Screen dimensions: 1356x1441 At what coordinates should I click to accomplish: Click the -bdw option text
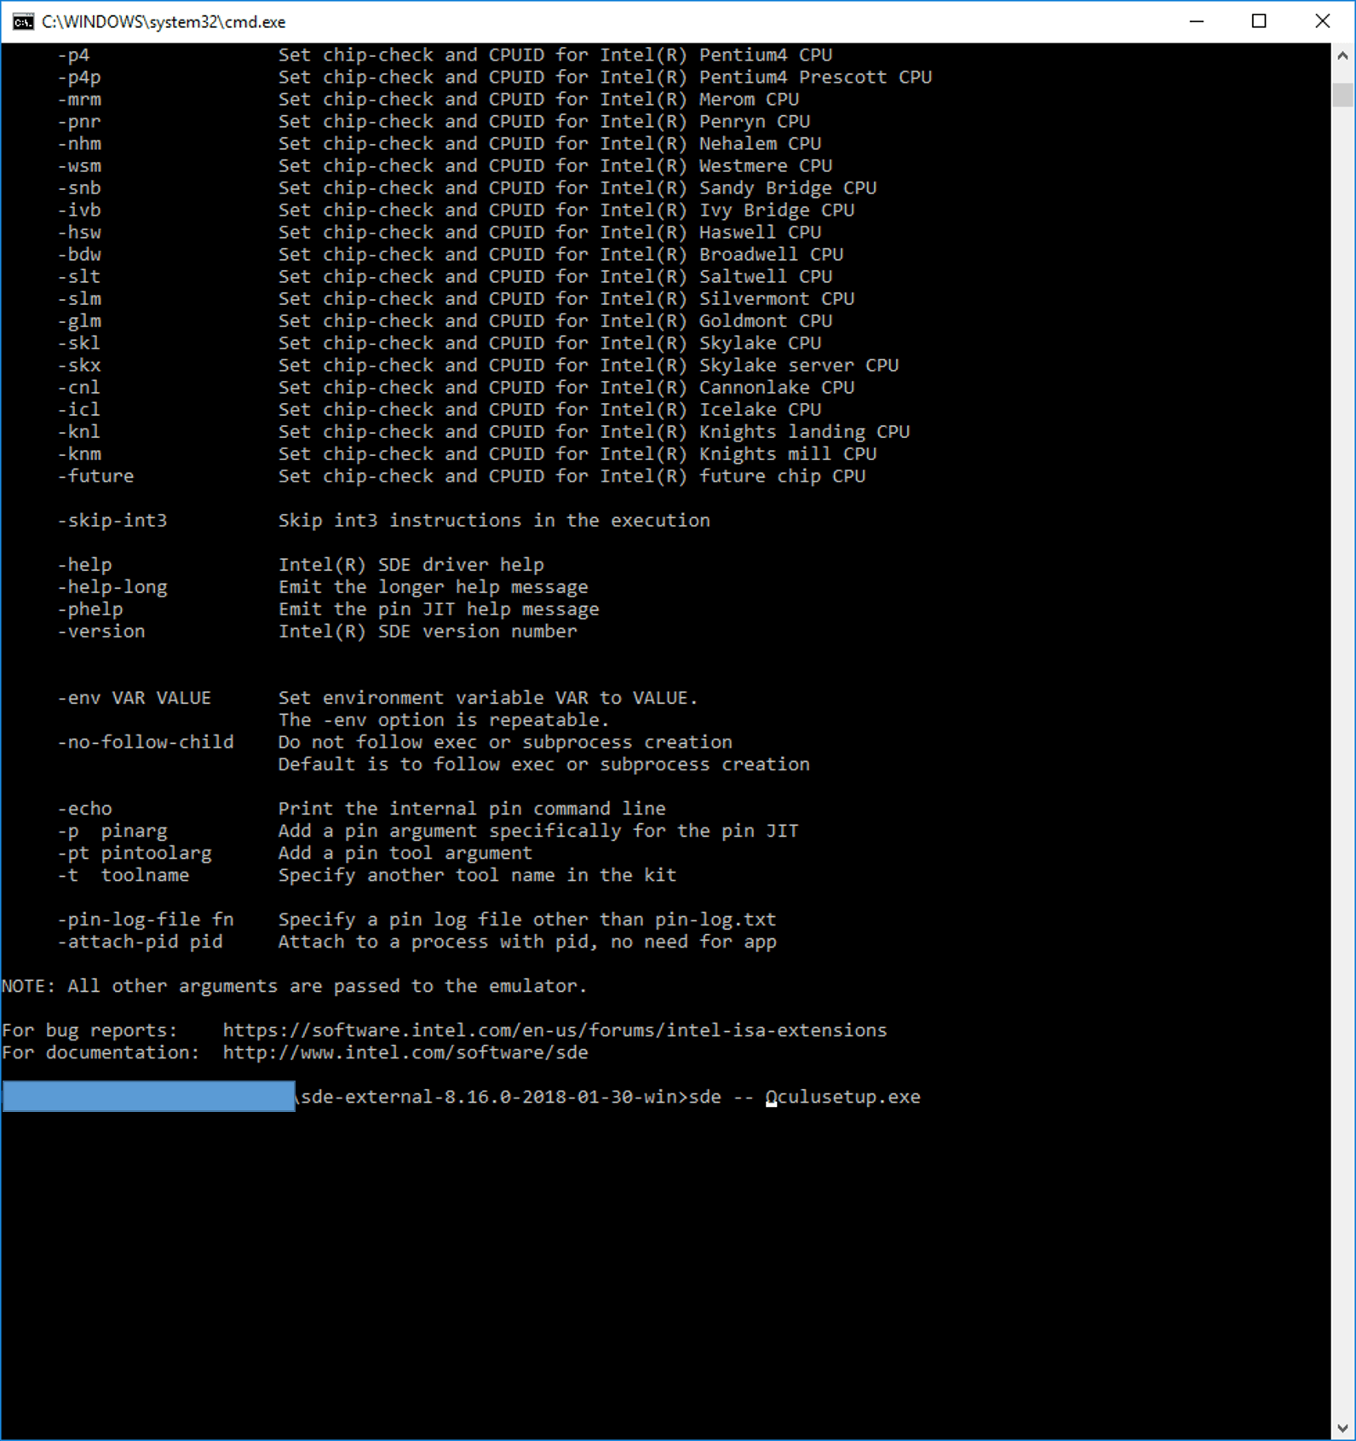point(79,255)
